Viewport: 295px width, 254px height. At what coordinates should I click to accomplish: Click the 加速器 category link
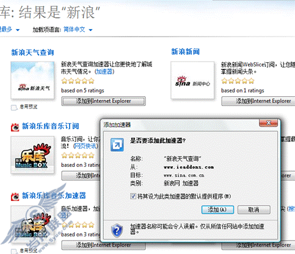104,71
